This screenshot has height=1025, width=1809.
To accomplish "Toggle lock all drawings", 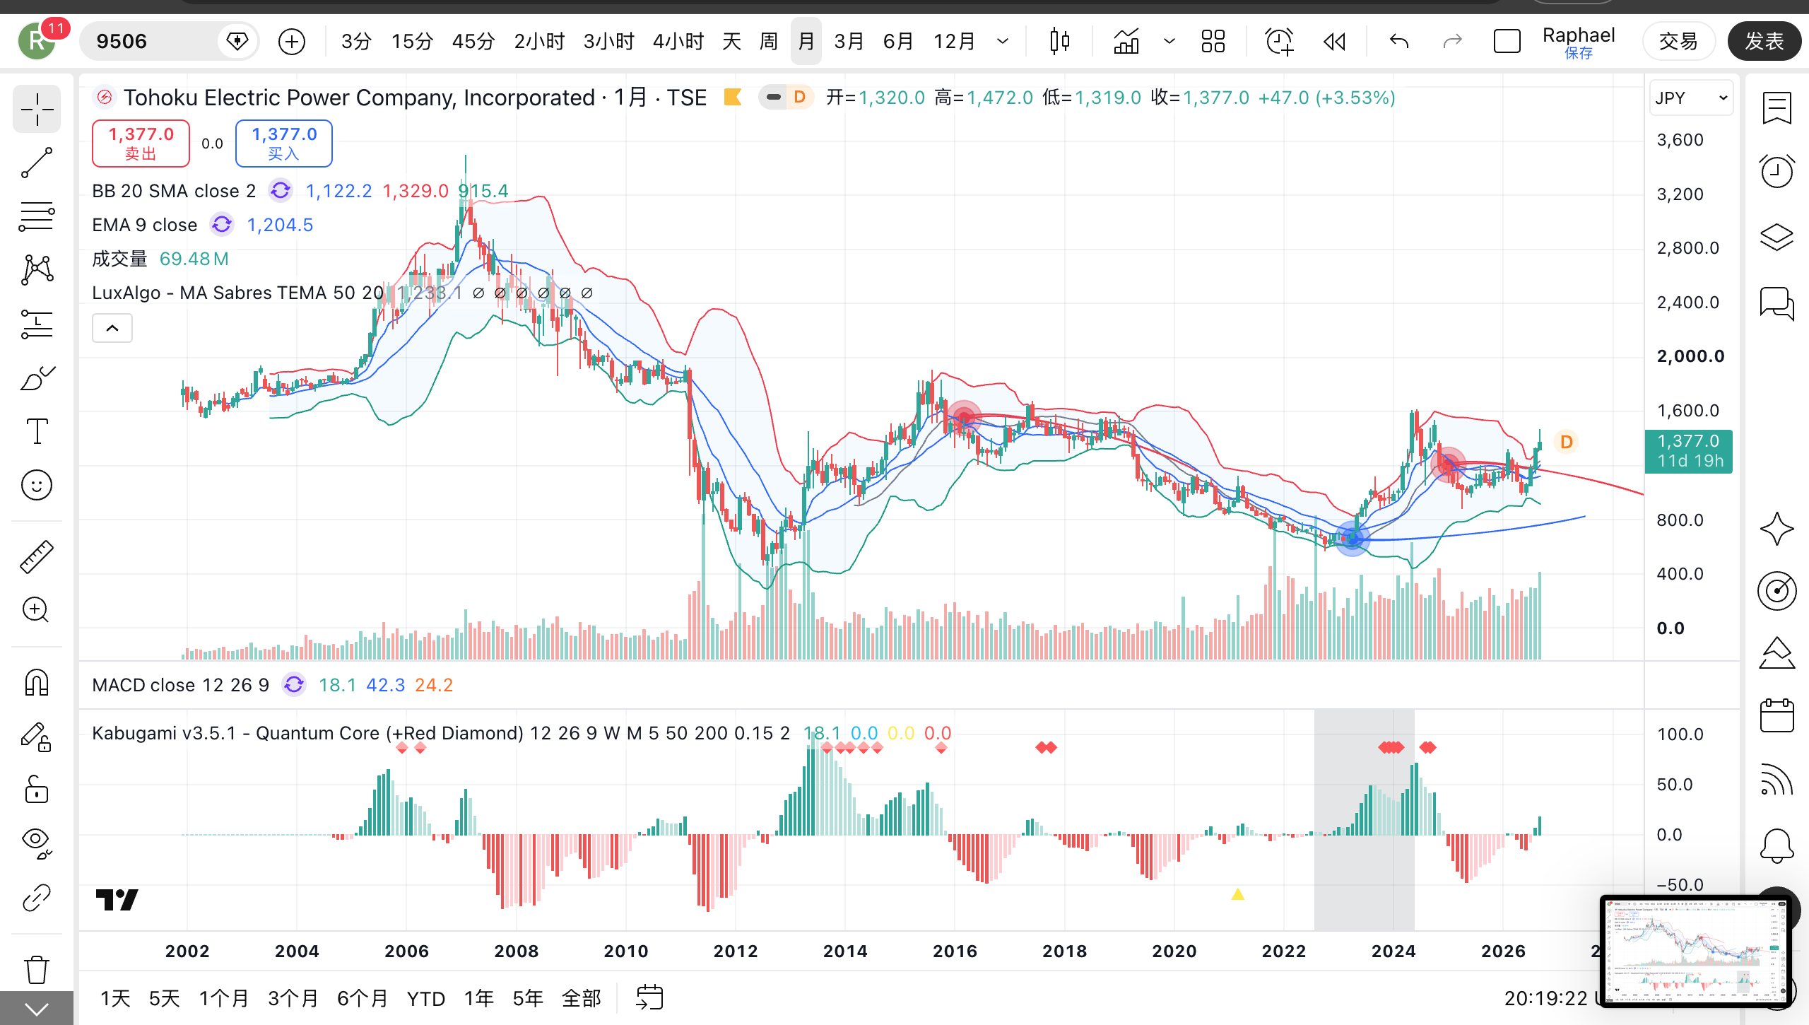I will click(37, 790).
